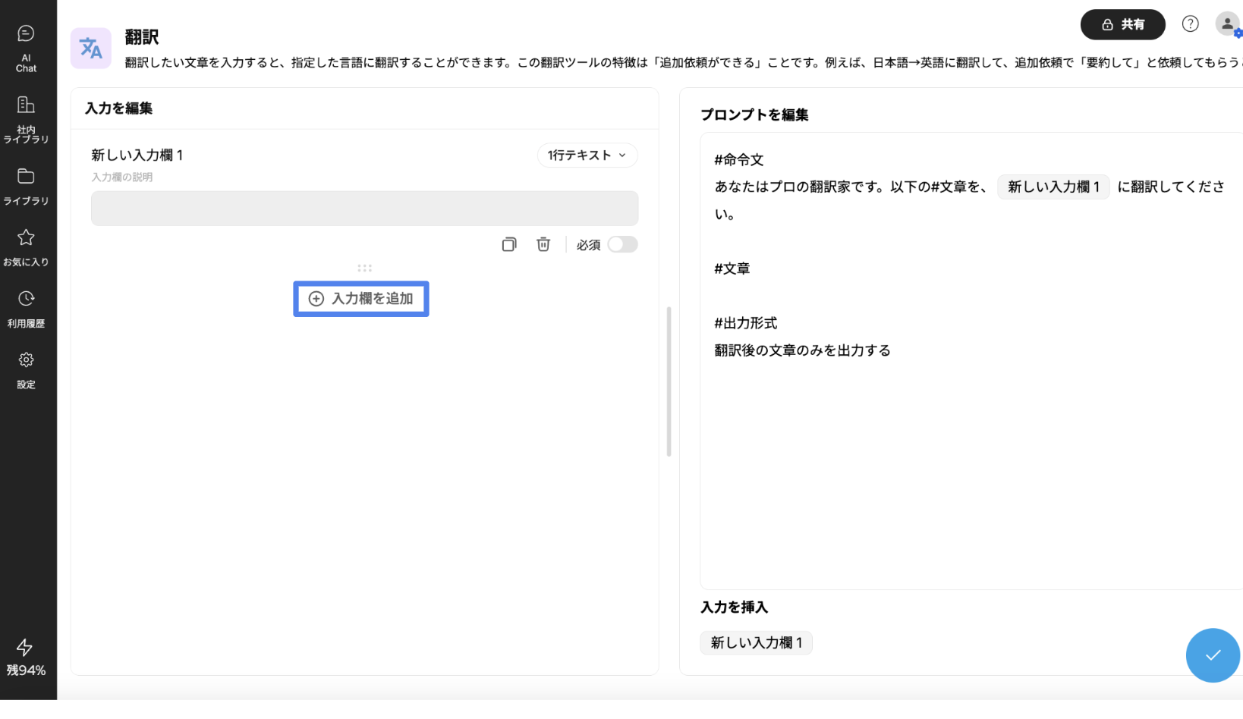
Task: Insert 新しい入力欄 1 chip under 入力を挿入
Action: 756,643
